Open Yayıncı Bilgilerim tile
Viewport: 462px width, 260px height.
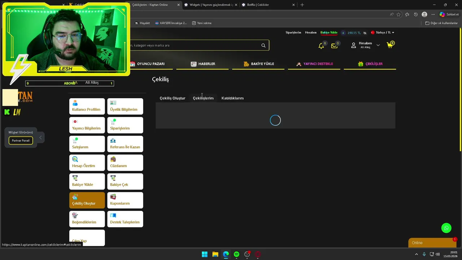pyautogui.click(x=87, y=125)
